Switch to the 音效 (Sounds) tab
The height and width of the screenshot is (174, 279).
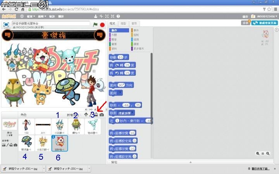tap(134, 24)
